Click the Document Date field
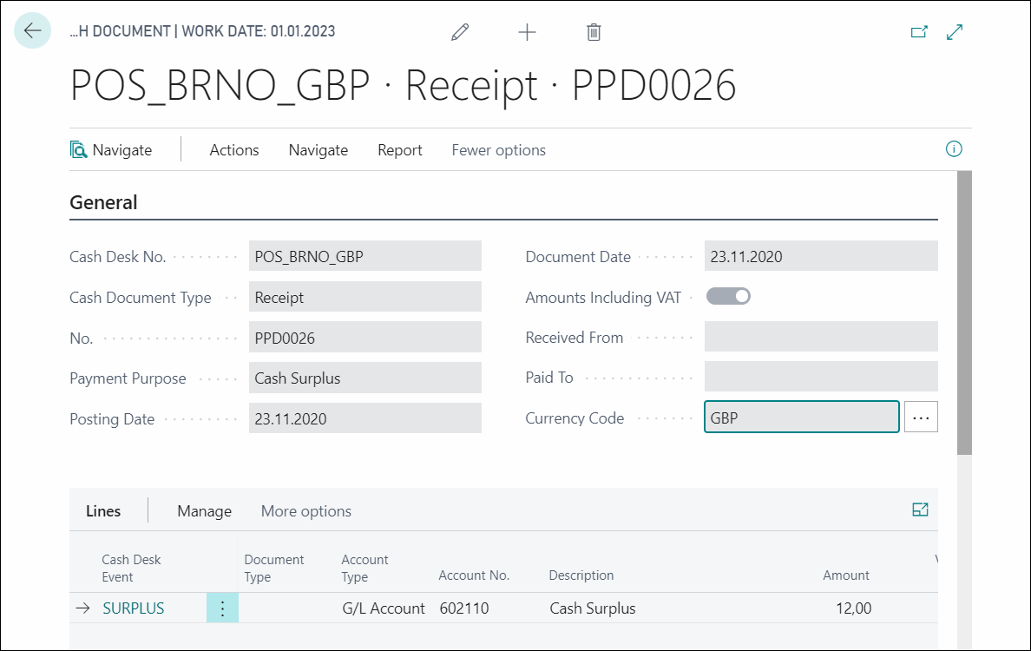Screen dimensions: 1031x651 821,256
